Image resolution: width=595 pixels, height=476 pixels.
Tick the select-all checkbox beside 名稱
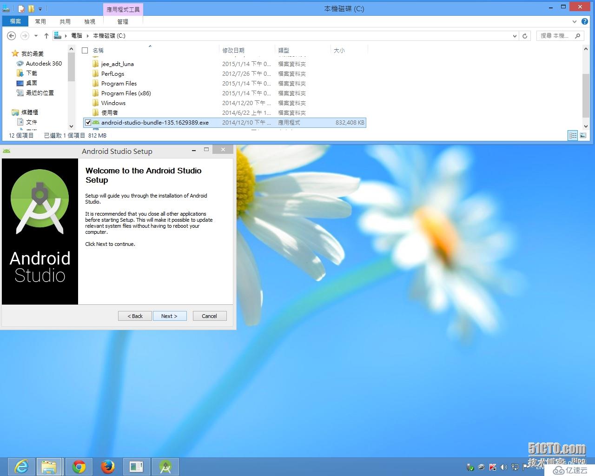point(85,50)
